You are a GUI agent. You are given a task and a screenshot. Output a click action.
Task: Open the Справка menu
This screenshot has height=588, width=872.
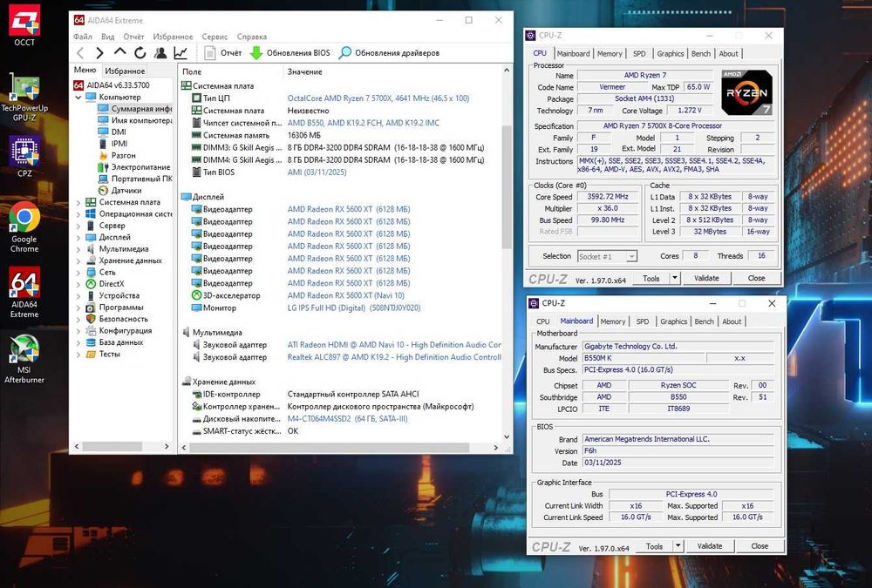pyautogui.click(x=252, y=37)
